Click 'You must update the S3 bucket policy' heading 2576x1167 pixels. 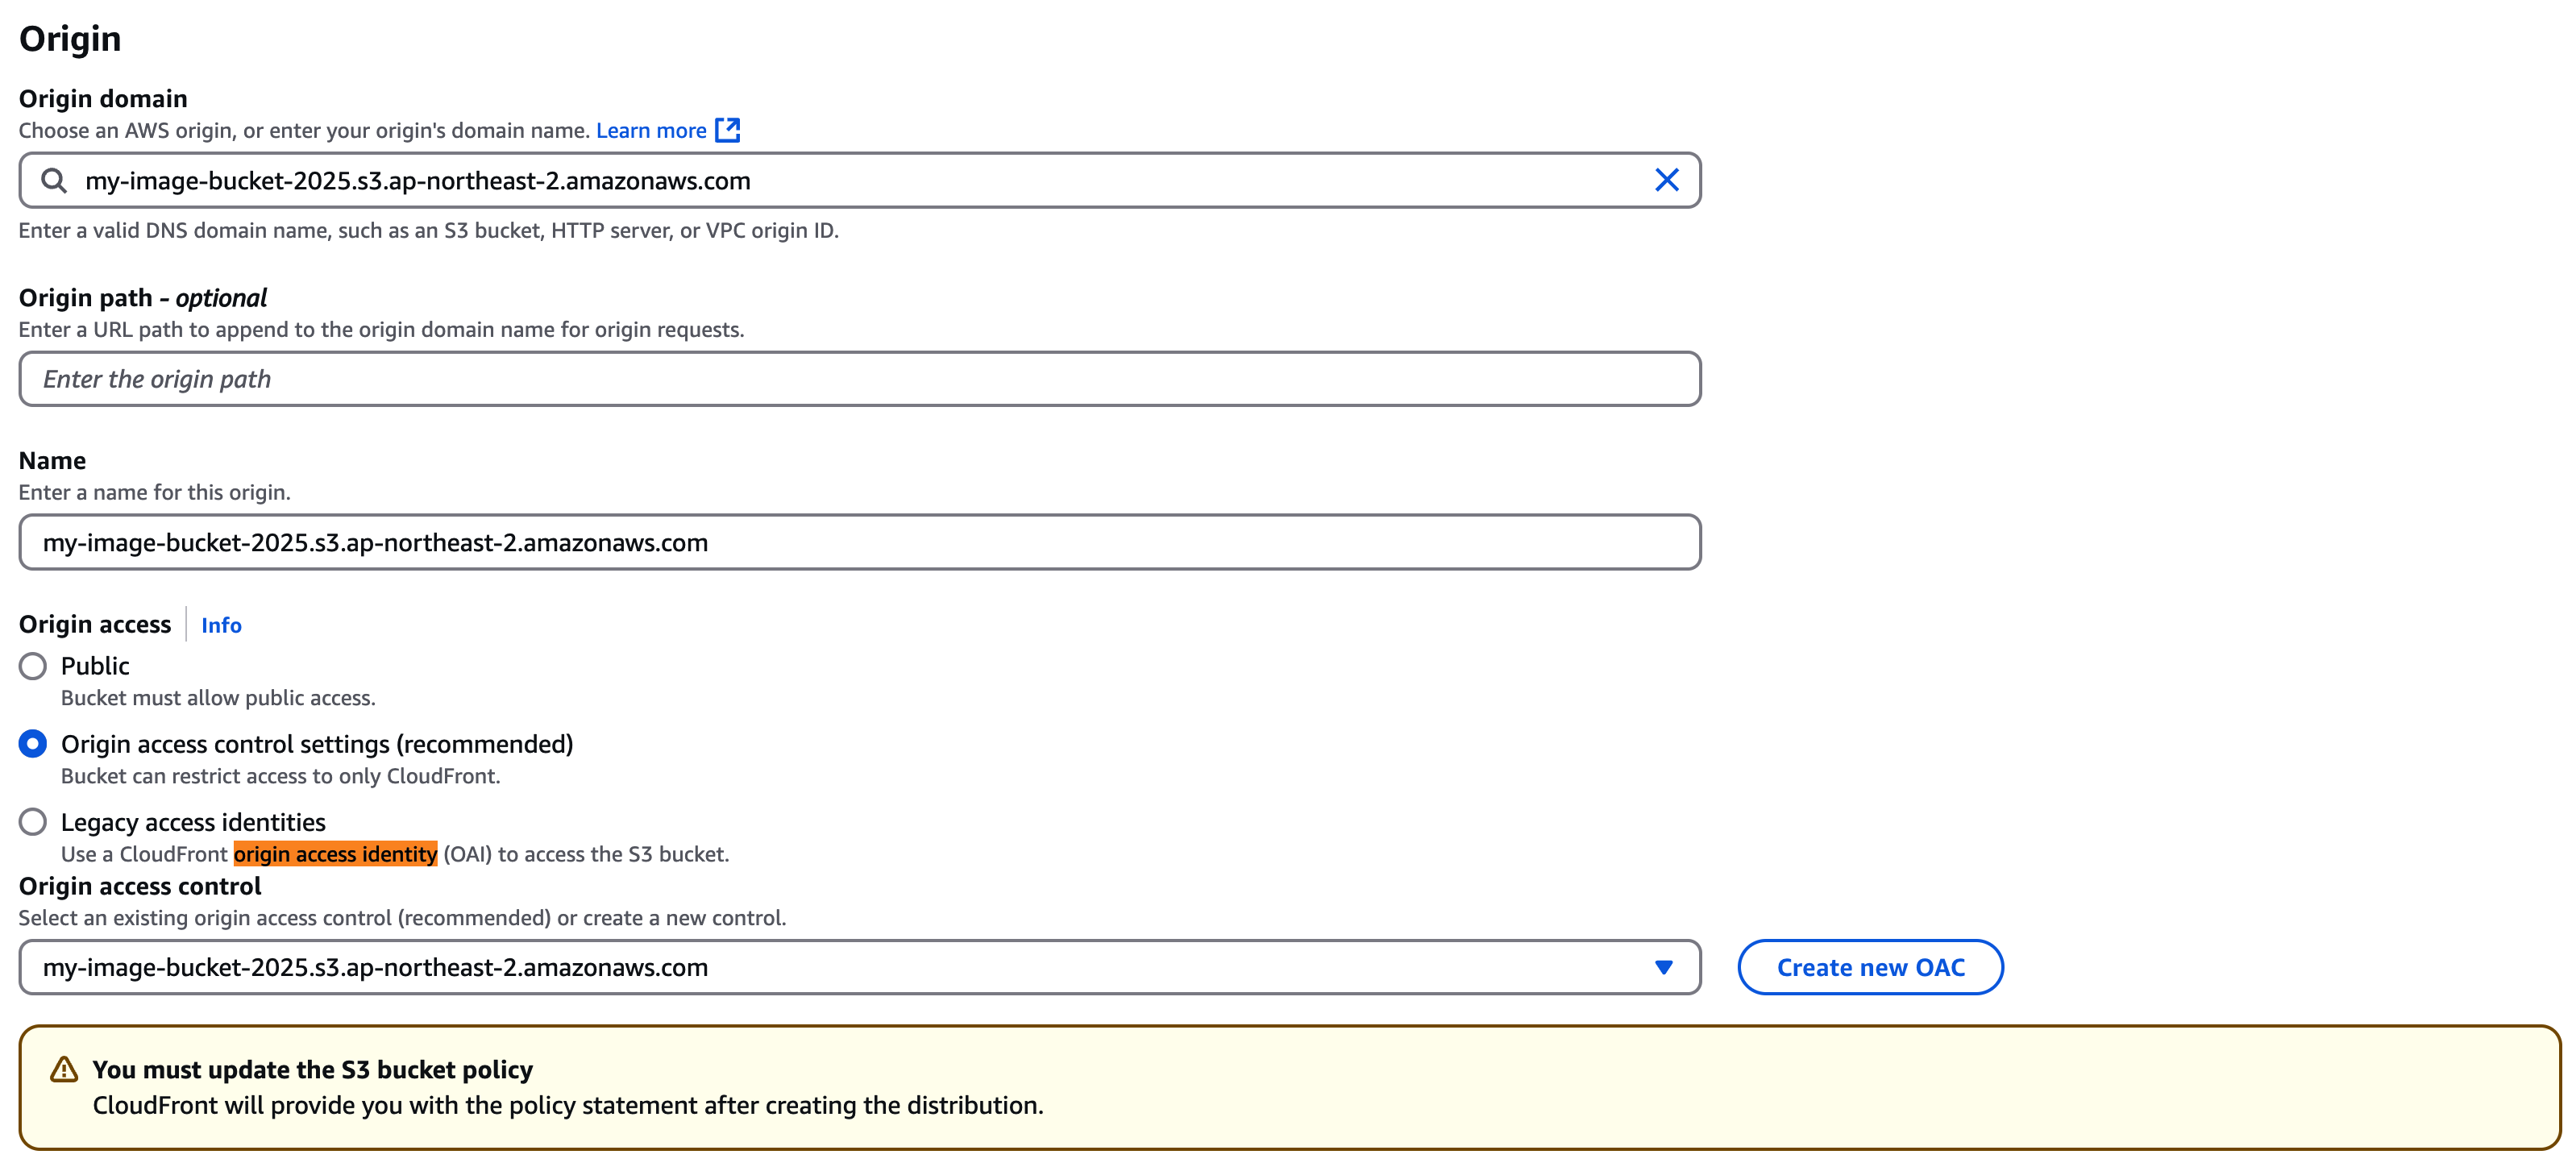tap(312, 1069)
